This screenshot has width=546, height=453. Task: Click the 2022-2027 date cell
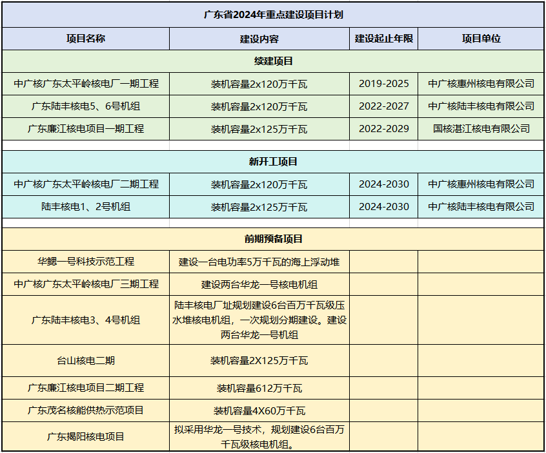[x=384, y=106]
